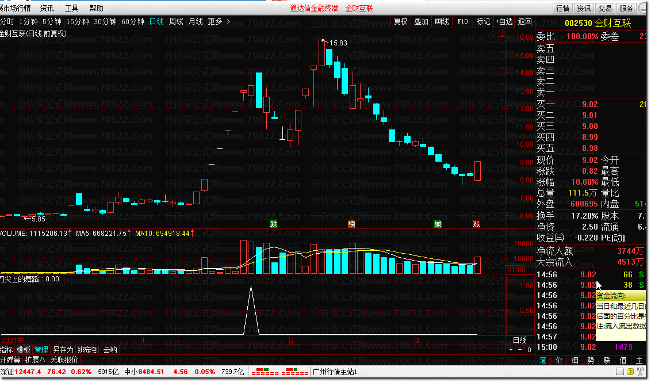Select the 30分钟 period

pos(105,22)
